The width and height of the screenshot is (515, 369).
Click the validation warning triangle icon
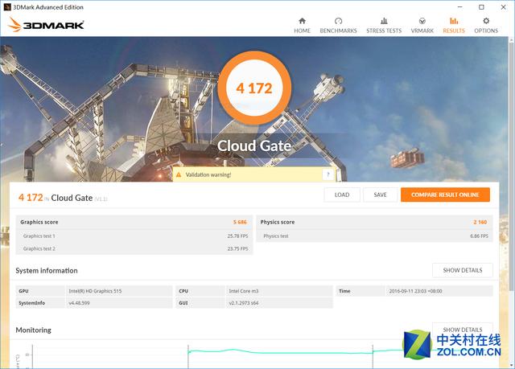point(178,174)
